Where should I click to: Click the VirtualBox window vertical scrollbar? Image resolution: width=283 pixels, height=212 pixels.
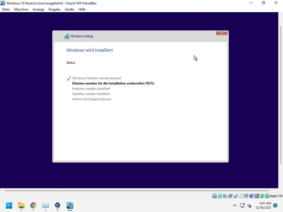[x=281, y=95]
